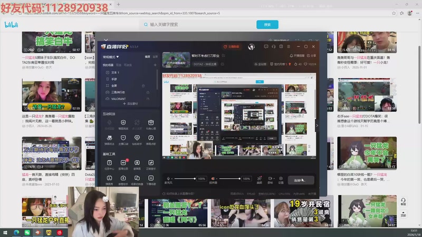Open the shield-shaped challenge tool in 互动玩法
This screenshot has height=237, width=422.
[123, 125]
